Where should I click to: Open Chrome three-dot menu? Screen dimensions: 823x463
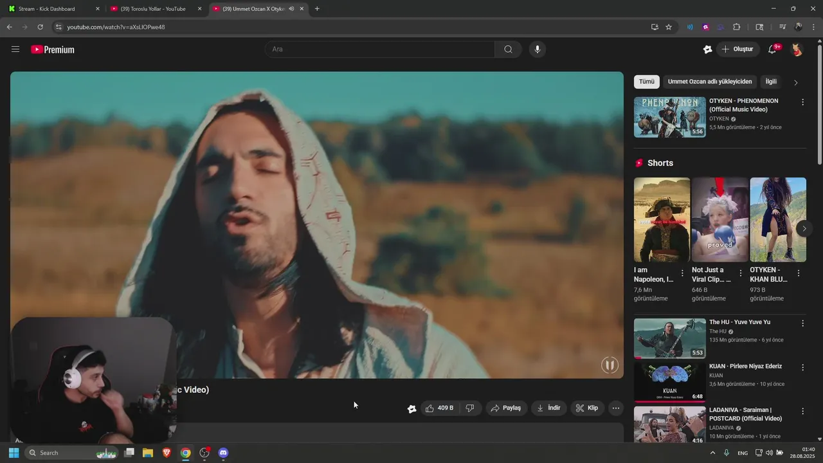(x=814, y=27)
